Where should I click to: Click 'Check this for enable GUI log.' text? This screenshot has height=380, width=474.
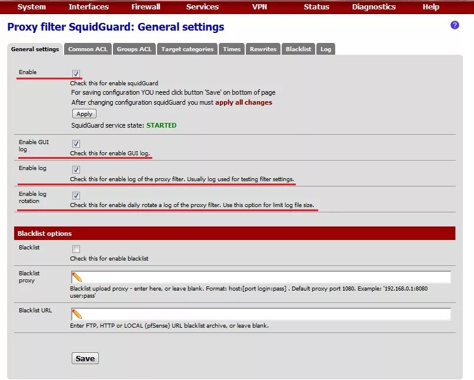(110, 154)
